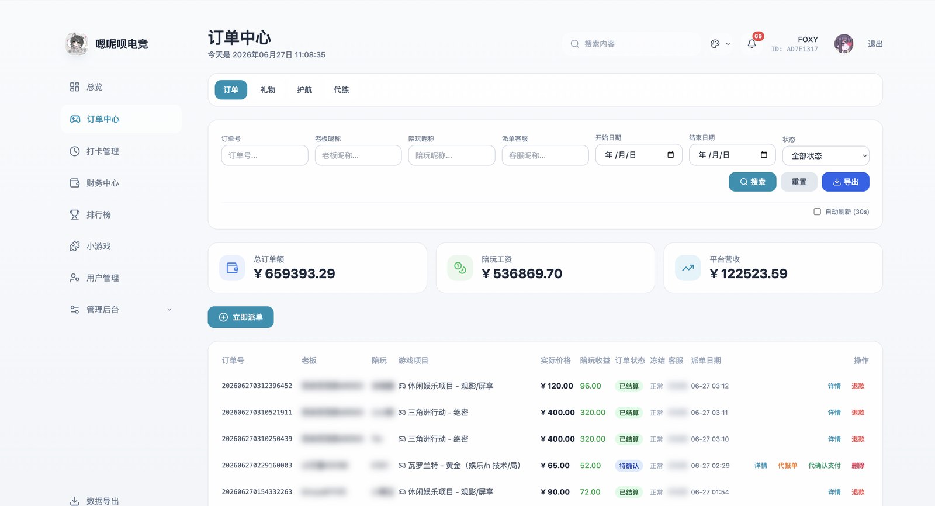Click 已结算 badge for order 202606270312396452

point(629,386)
